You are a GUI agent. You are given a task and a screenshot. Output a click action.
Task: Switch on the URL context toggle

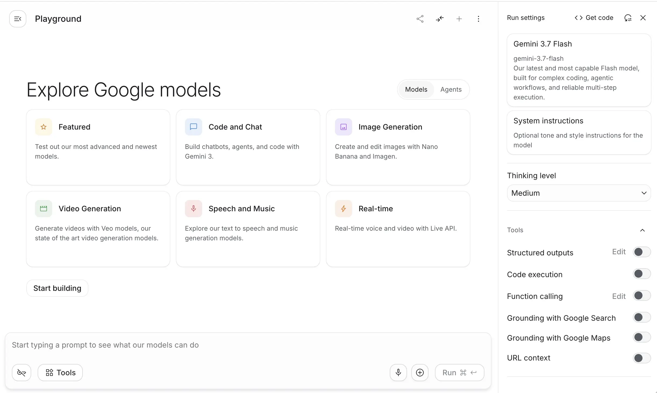(x=642, y=358)
